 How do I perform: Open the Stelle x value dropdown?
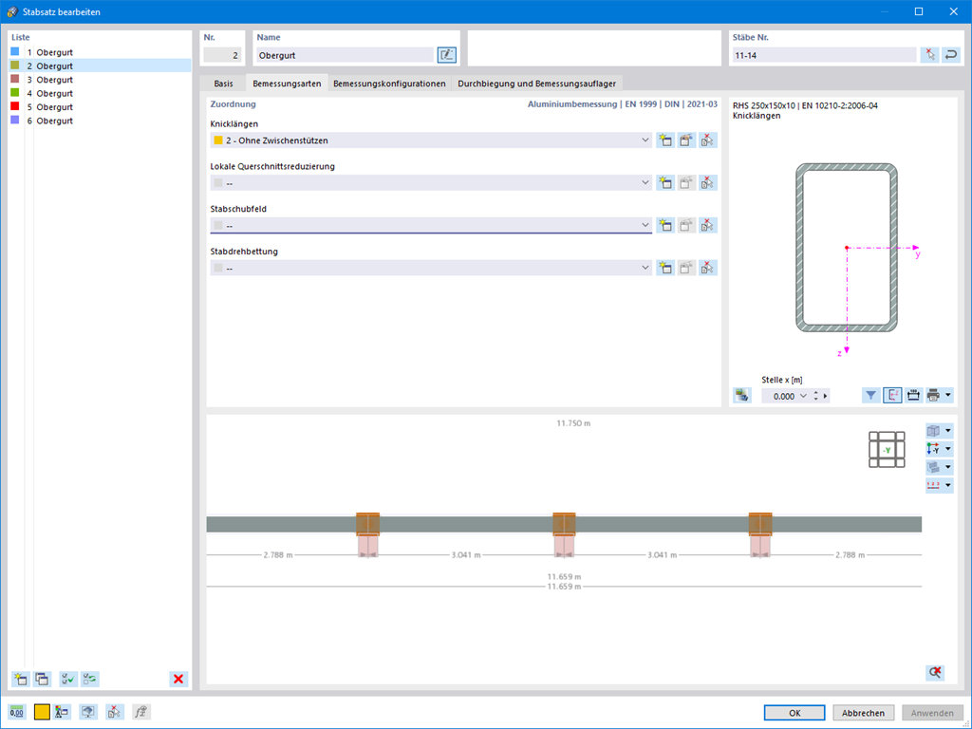tap(803, 396)
